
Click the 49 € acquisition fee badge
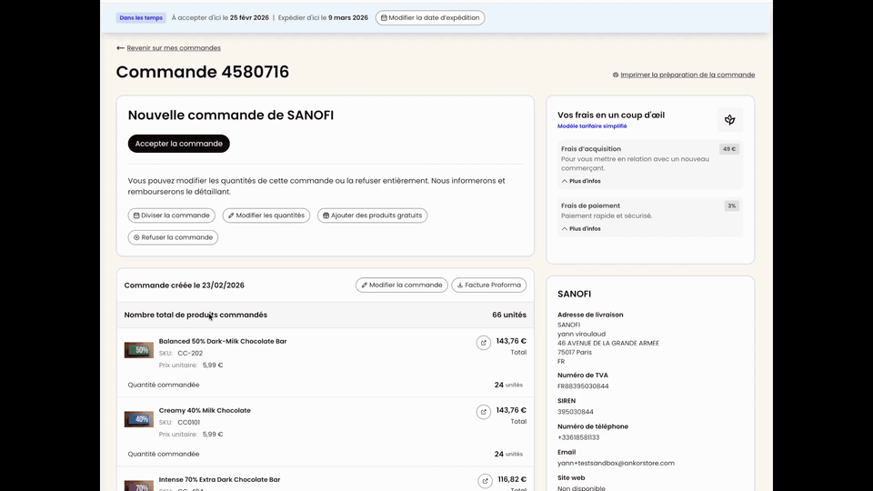click(728, 149)
